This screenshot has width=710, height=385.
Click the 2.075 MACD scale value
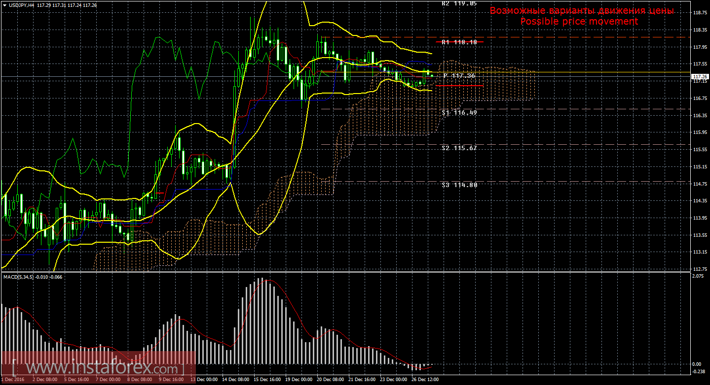pos(697,276)
